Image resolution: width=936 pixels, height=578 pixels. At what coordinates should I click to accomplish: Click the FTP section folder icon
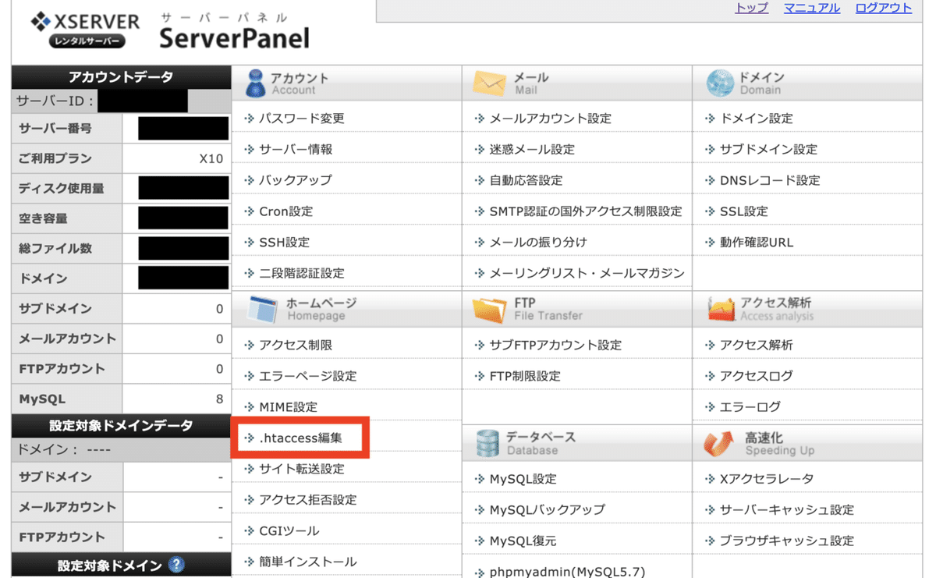point(489,309)
